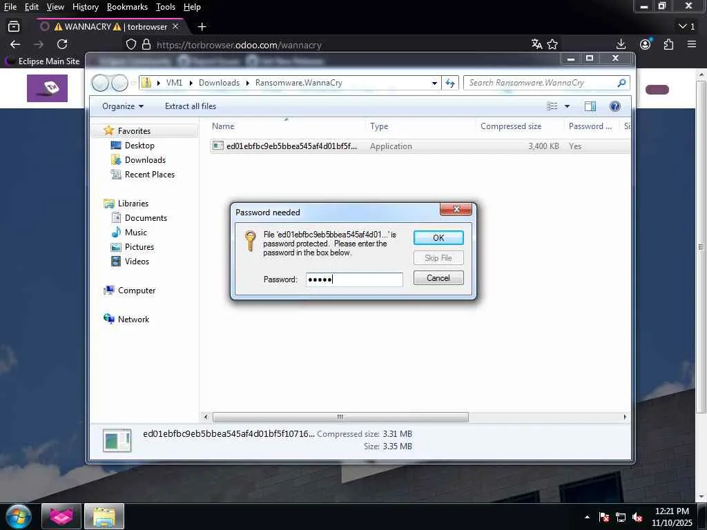The image size is (707, 530).
Task: Open the History menu
Action: [x=85, y=7]
